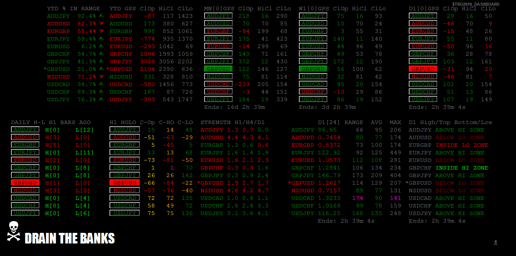
Task: Click the DRAIN THE BANKS text
Action: coord(70,238)
